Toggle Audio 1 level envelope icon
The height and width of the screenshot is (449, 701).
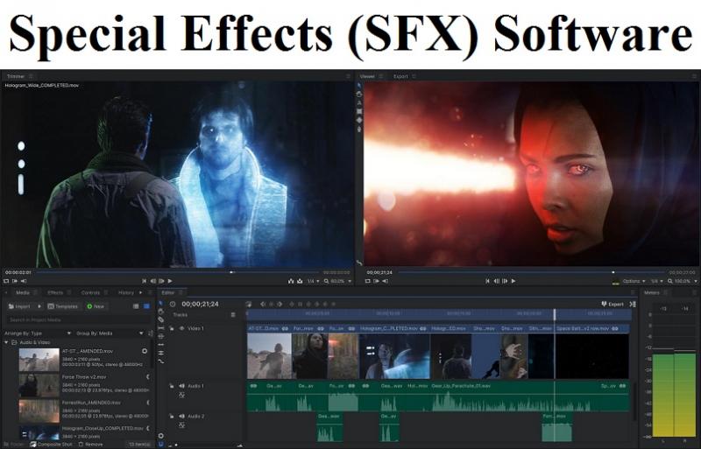point(181,395)
